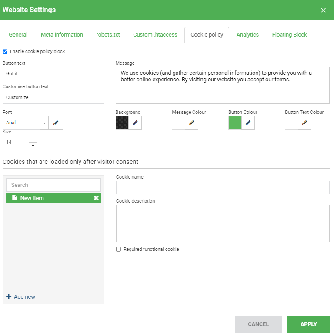Disable the cookie policy block checkbox
This screenshot has width=334, height=336.
5,51
